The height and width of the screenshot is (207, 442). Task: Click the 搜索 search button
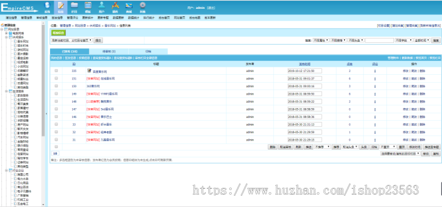coord(436,40)
